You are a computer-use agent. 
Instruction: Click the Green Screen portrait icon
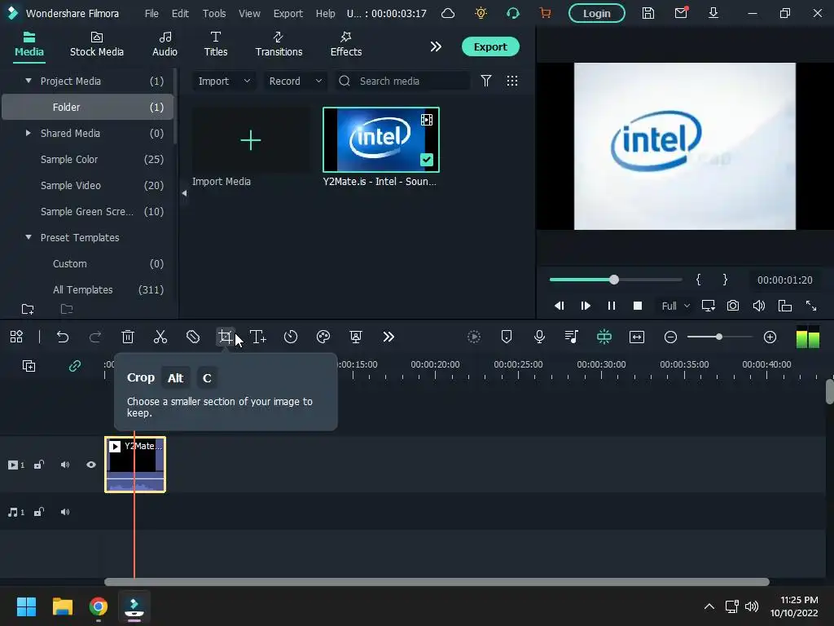(x=356, y=337)
